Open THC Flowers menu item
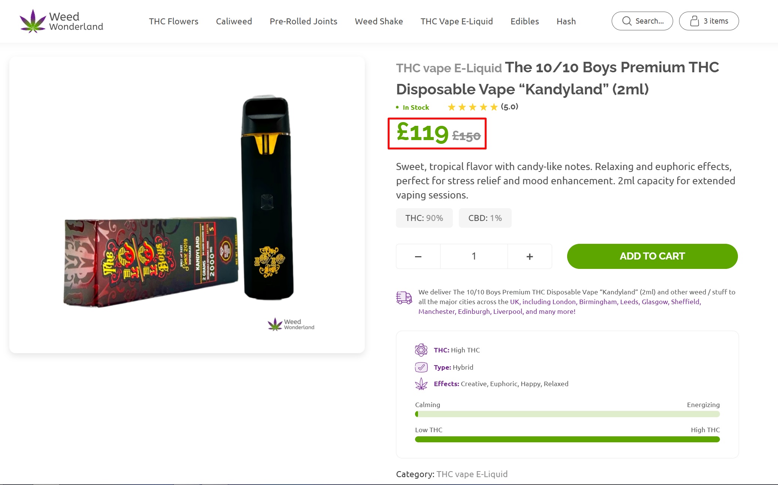The width and height of the screenshot is (778, 485). pyautogui.click(x=173, y=21)
